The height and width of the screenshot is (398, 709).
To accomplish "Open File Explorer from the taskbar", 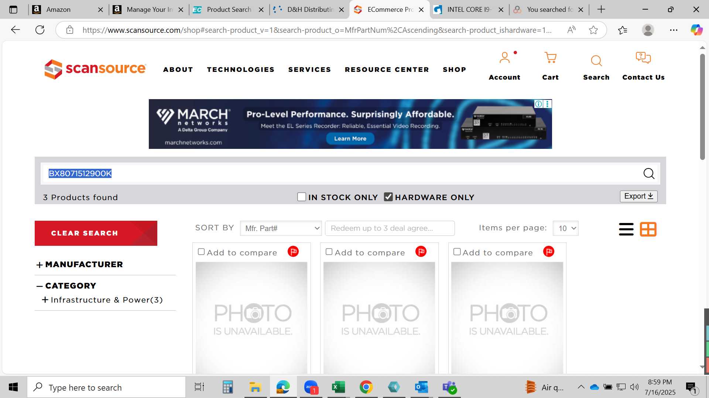I will (255, 387).
